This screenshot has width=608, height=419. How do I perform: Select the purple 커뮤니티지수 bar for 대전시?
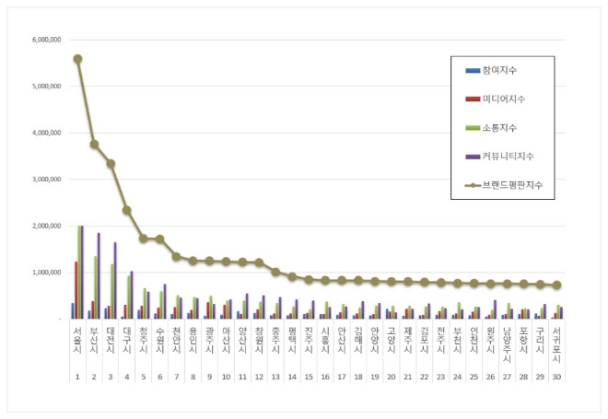click(115, 280)
